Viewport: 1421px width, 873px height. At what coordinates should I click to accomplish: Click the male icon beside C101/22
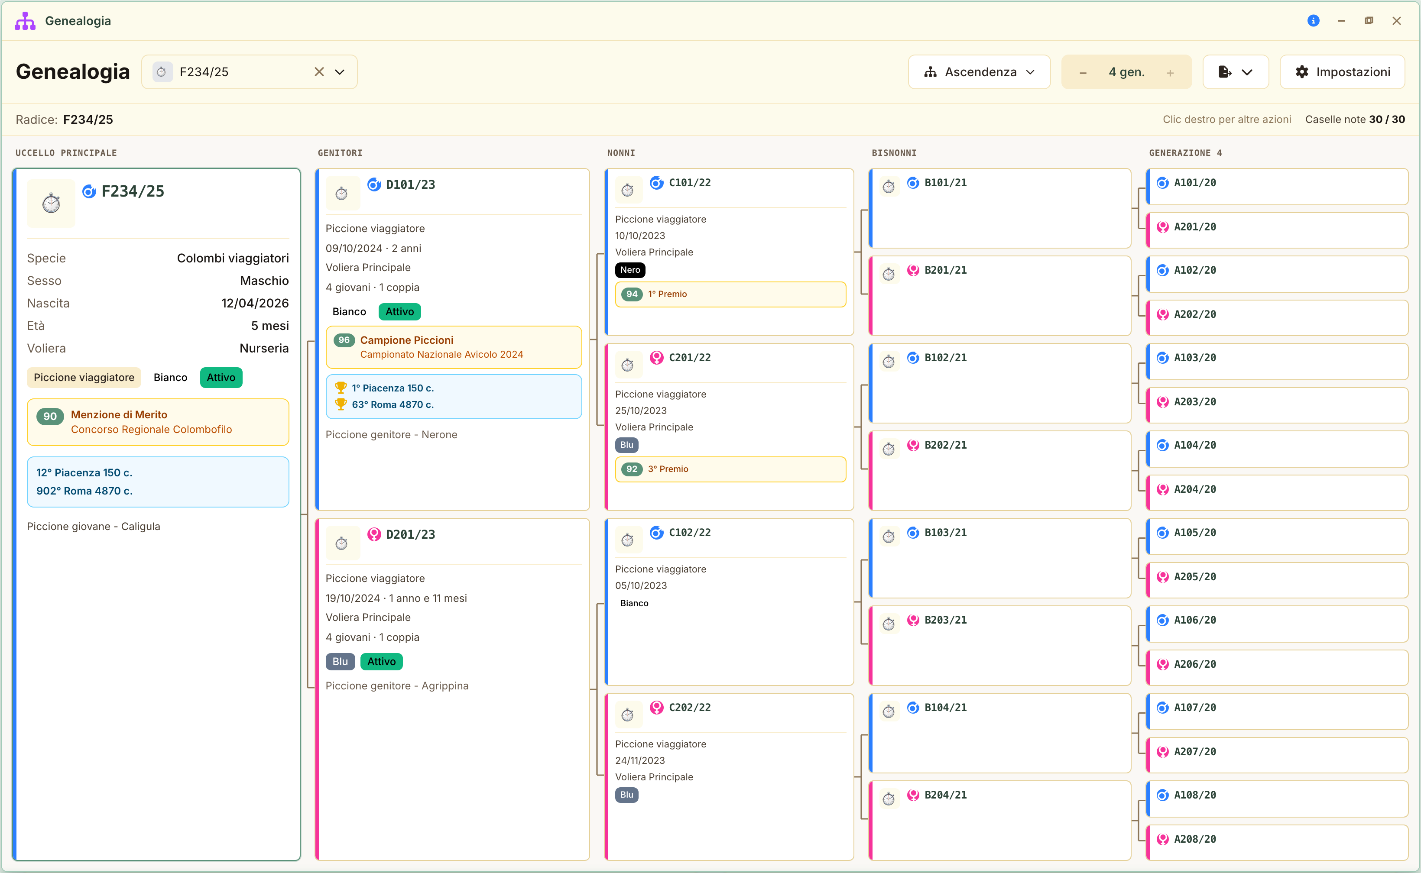click(657, 183)
